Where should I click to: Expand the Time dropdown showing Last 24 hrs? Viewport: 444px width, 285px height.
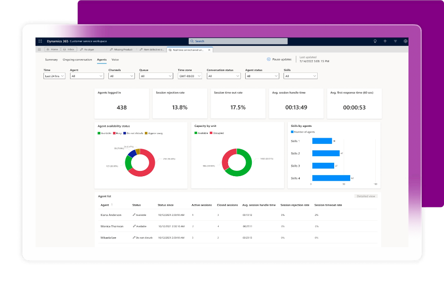tap(54, 76)
